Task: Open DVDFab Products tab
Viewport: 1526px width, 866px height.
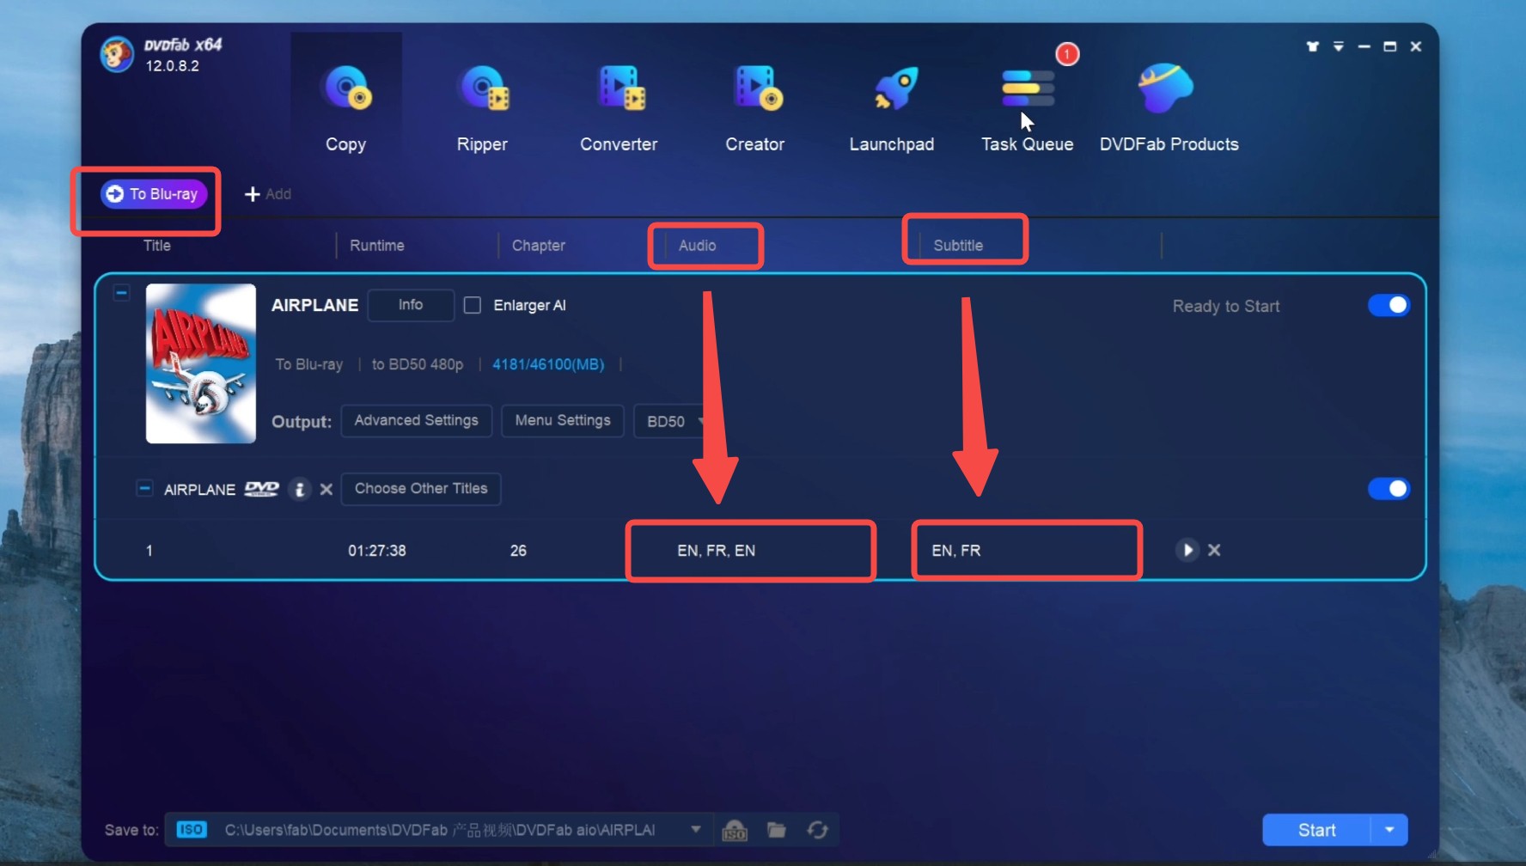Action: point(1169,108)
